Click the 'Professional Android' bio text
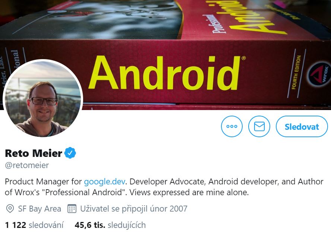Screen dimensions: 331x232 pyautogui.click(x=83, y=193)
